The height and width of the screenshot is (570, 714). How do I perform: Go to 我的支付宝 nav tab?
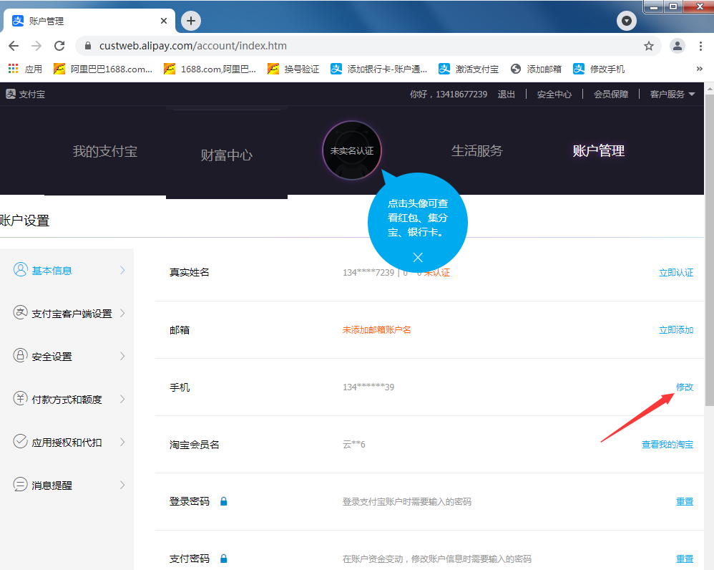click(104, 151)
